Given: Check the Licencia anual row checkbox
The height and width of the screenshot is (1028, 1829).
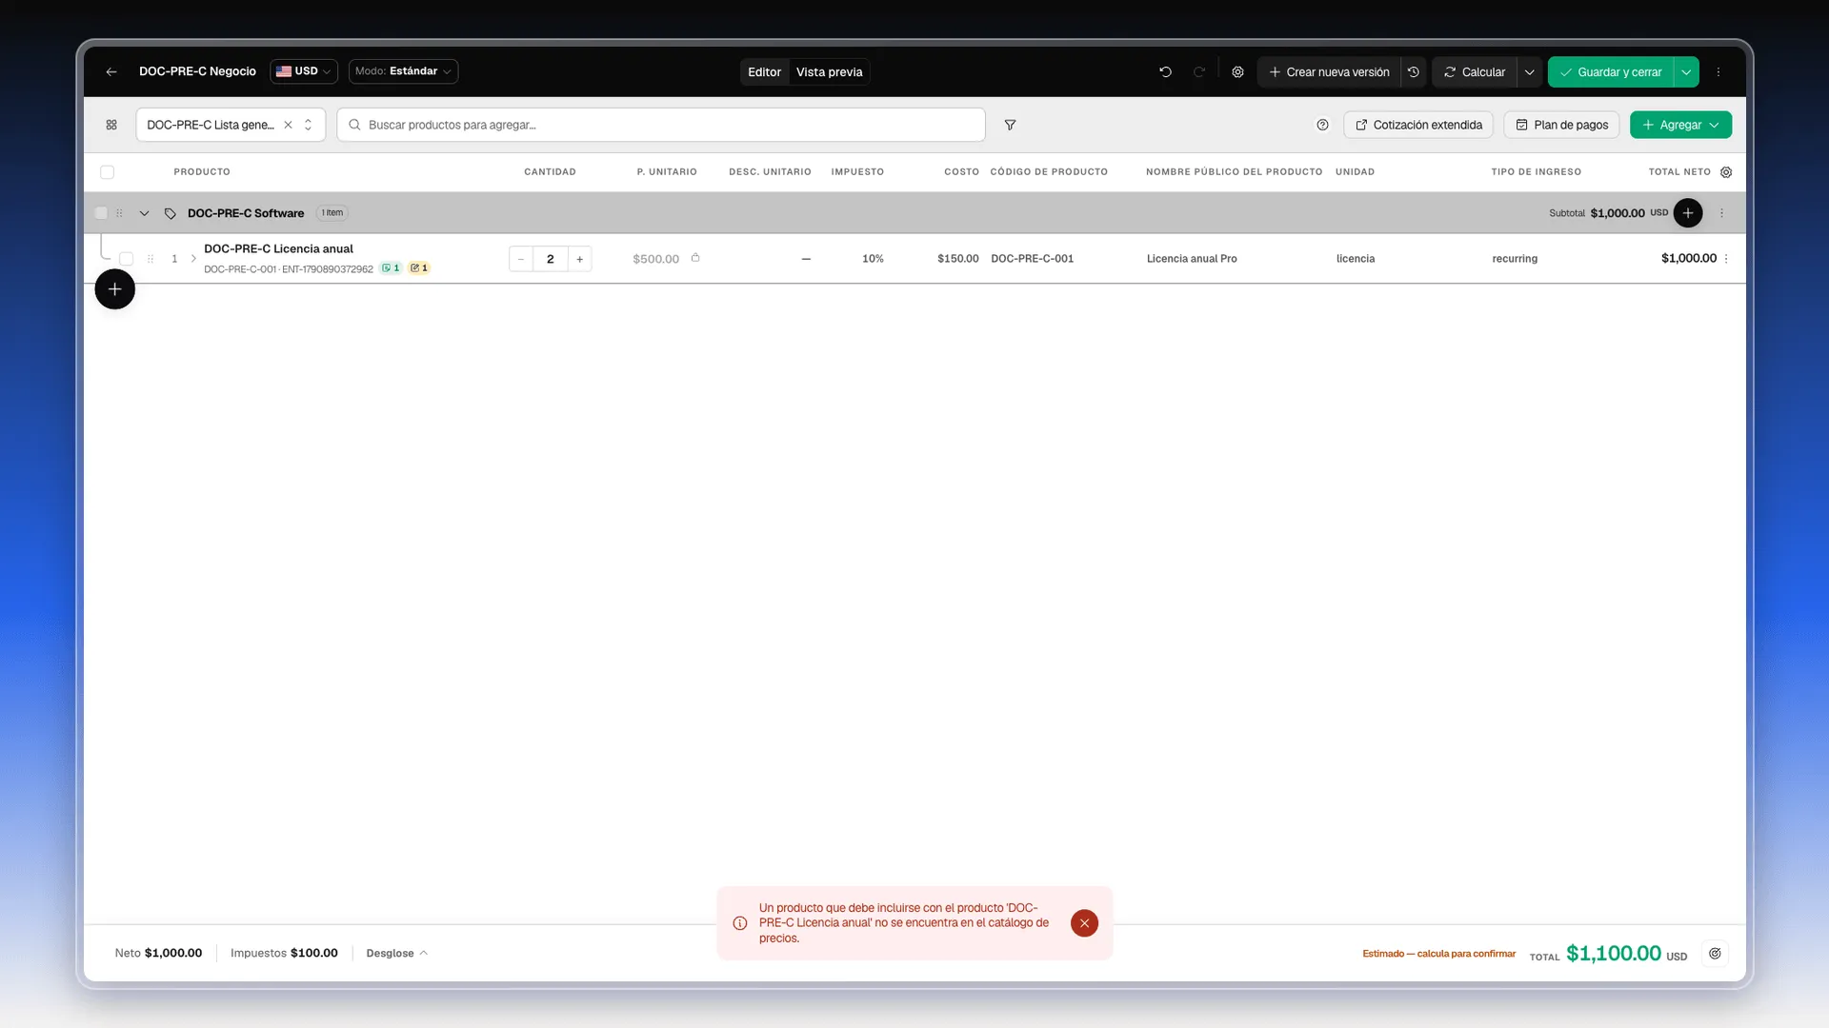Looking at the screenshot, I should 126,259.
